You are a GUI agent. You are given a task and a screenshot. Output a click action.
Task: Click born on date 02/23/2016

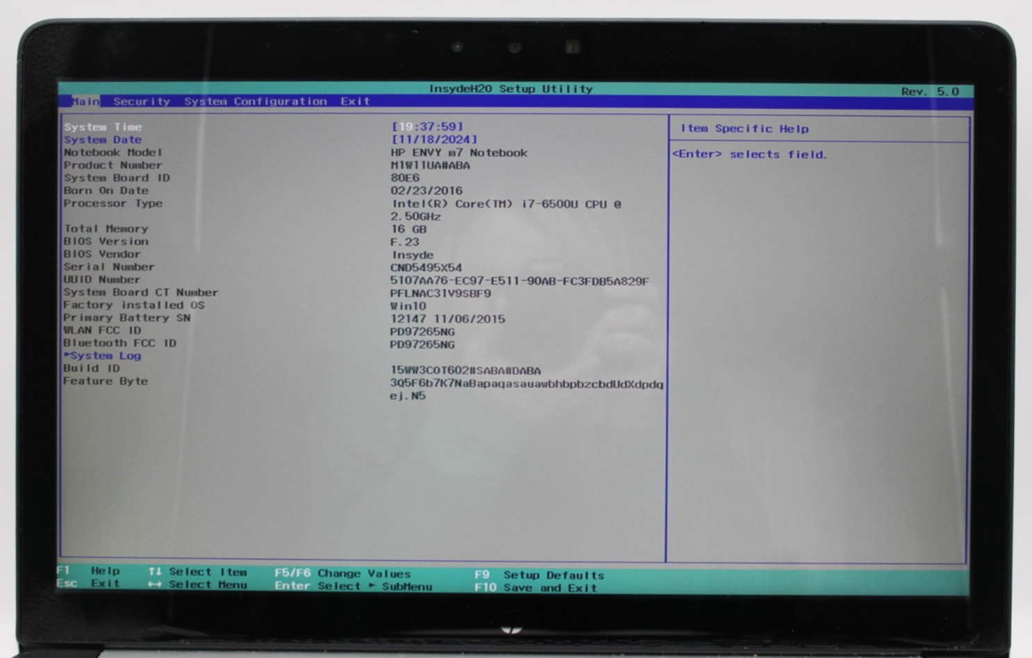[426, 191]
